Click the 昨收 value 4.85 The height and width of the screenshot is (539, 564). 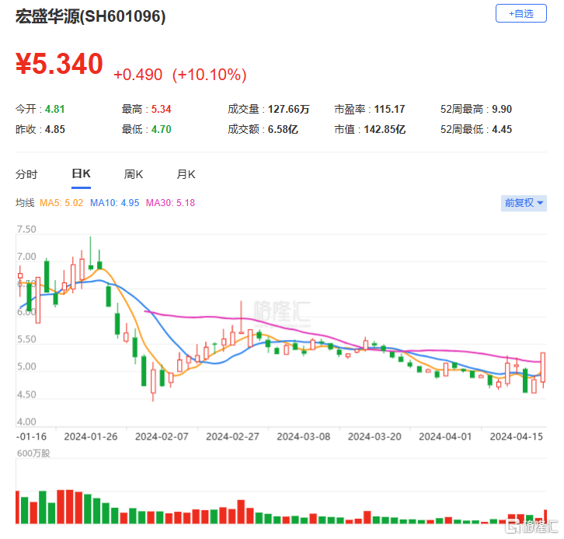(x=54, y=129)
